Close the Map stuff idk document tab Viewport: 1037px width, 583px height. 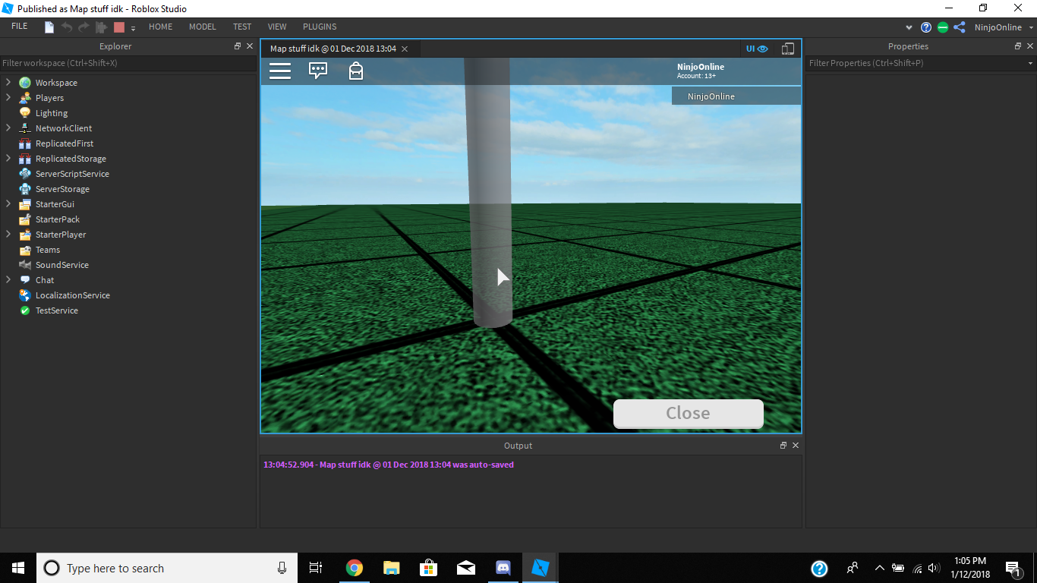405,49
